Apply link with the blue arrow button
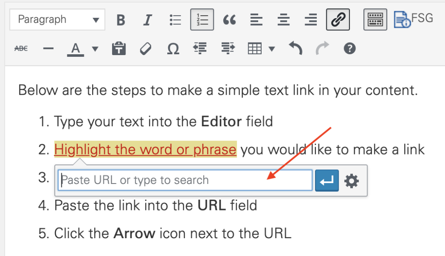 (x=327, y=181)
